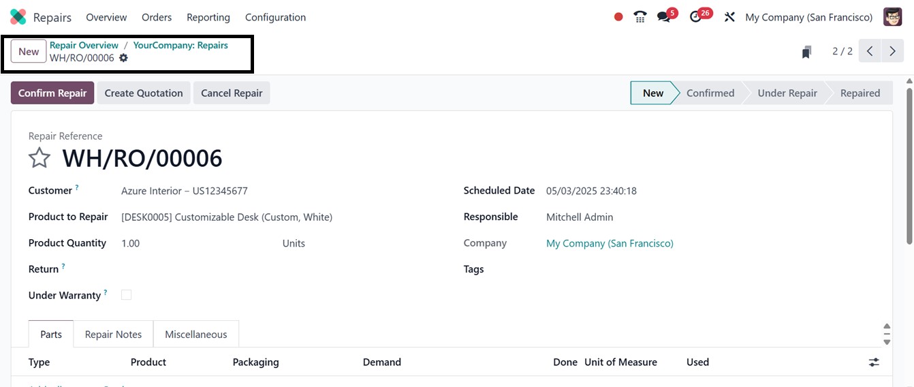Open the VoIP phone icon

click(x=640, y=17)
